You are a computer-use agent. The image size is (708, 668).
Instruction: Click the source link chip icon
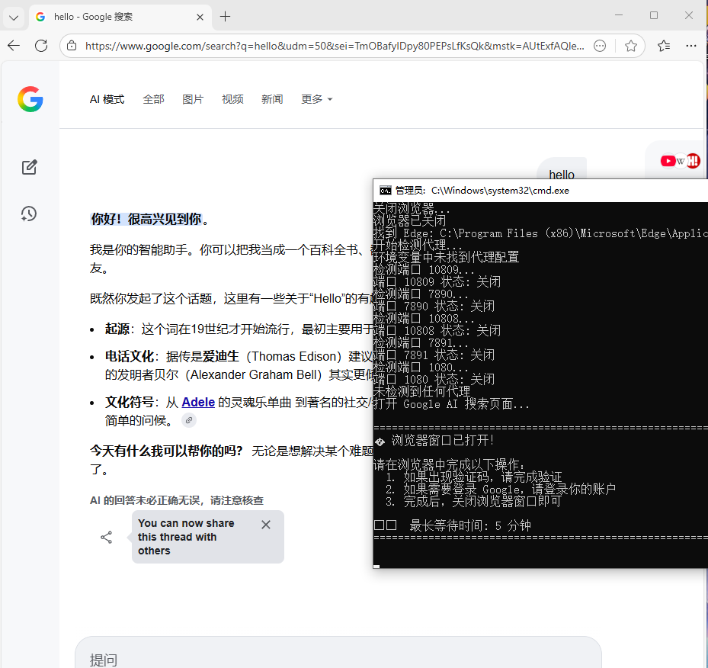pos(189,420)
